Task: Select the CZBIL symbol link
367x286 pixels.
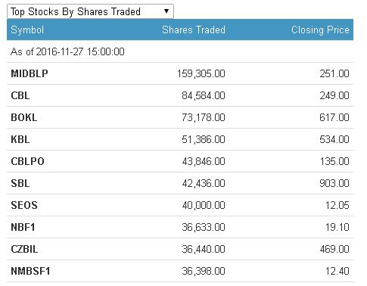Action: (x=24, y=249)
